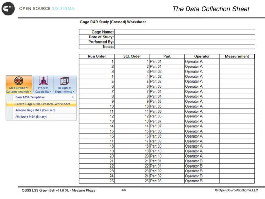265x199 pixels.
Task: Click the Measurement cell for run order 1
Action: click(237, 61)
